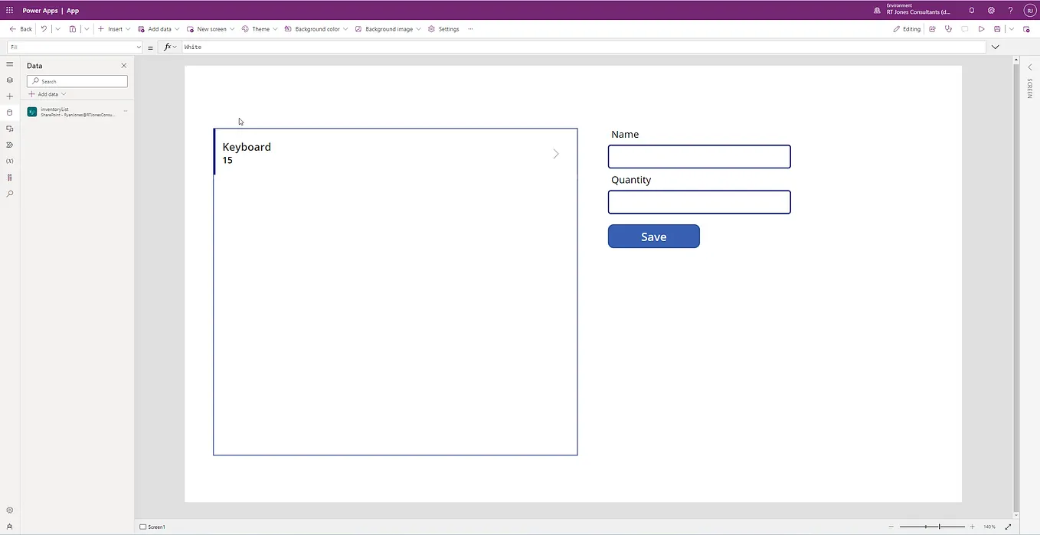Open the Power Automate panel
The width and height of the screenshot is (1040, 535).
point(9,145)
